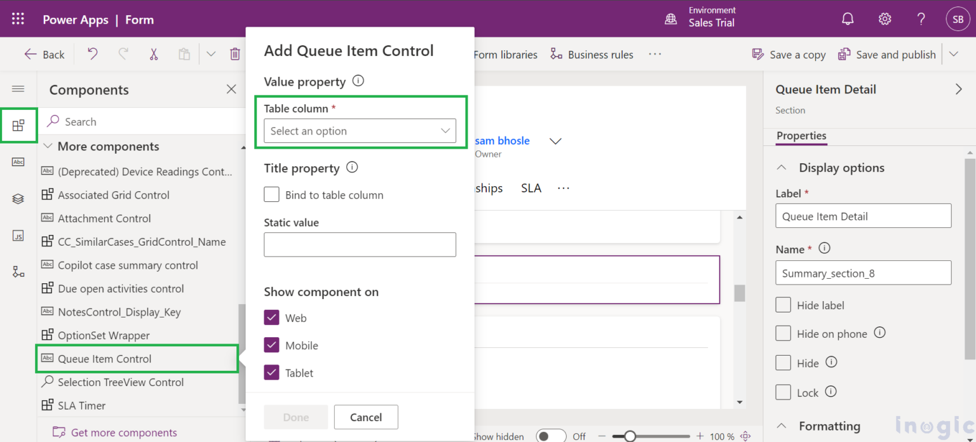This screenshot has height=442, width=976.
Task: Click the Undo icon in the toolbar
Action: tap(91, 54)
